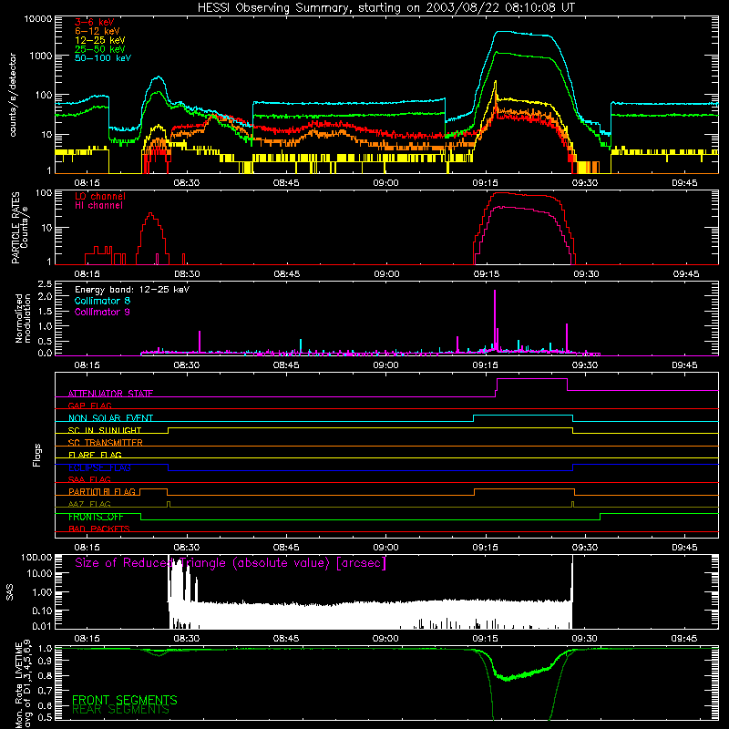This screenshot has width=729, height=729.
Task: Click the "BAD_PACKETS" flag label
Action: pos(99,529)
